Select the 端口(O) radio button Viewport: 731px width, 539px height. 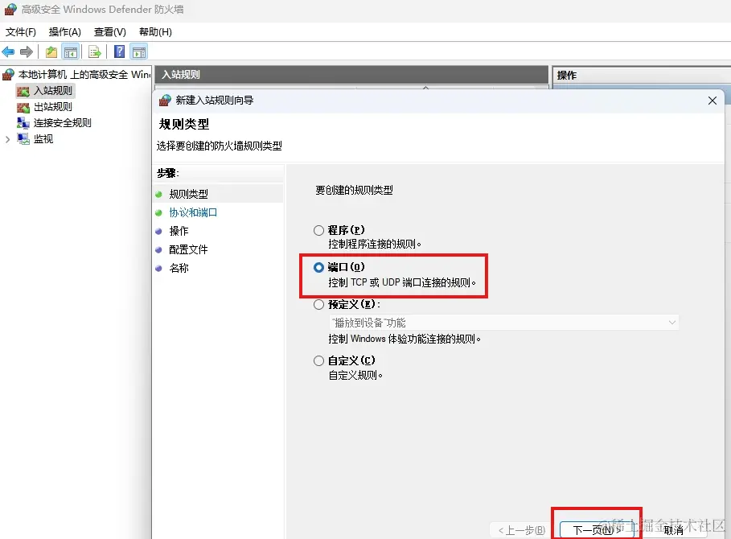(318, 268)
